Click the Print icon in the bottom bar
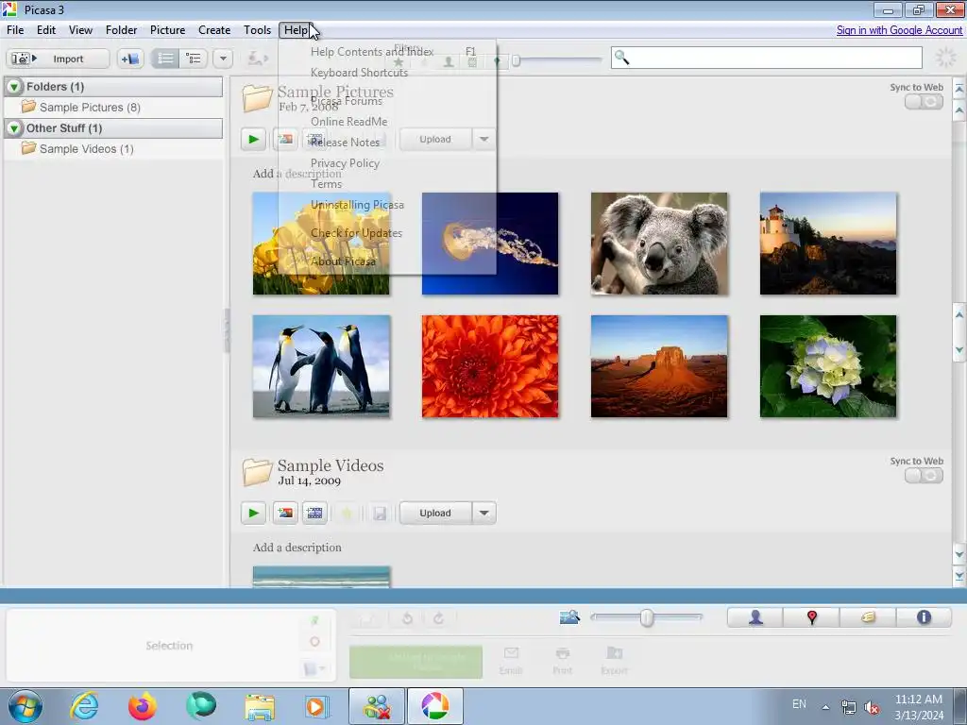 click(563, 660)
